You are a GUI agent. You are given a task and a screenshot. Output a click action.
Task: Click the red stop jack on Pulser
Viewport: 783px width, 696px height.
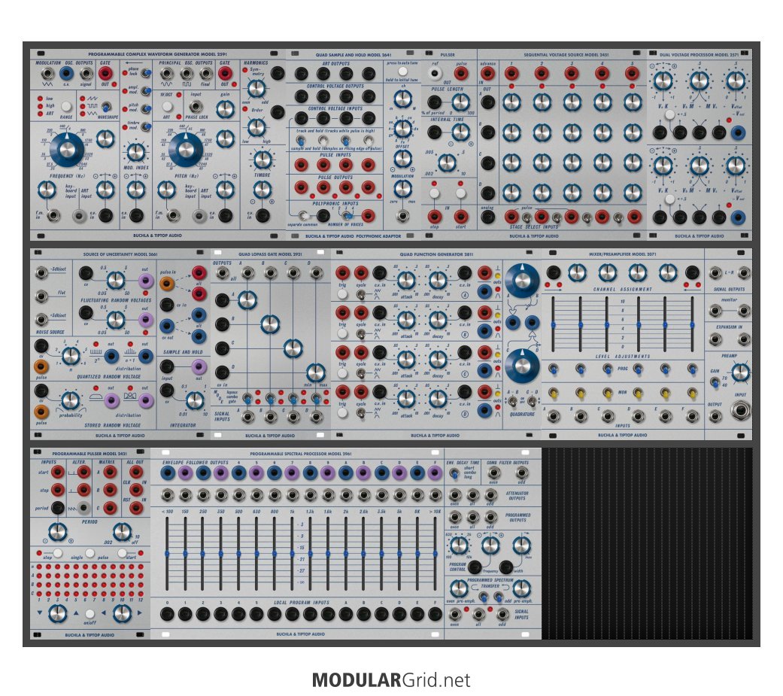[x=435, y=217]
